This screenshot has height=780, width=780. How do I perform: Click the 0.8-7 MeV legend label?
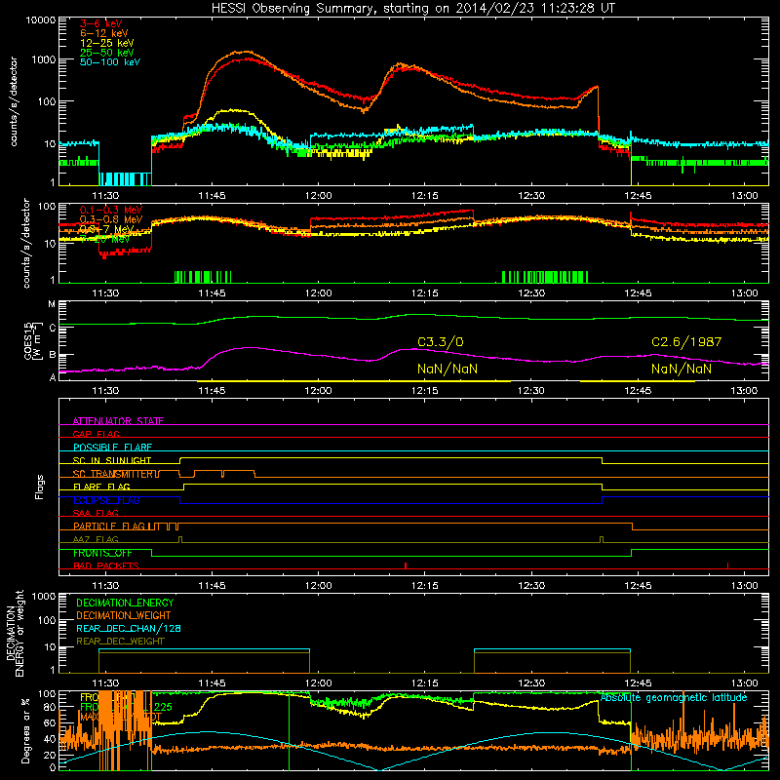click(x=107, y=229)
